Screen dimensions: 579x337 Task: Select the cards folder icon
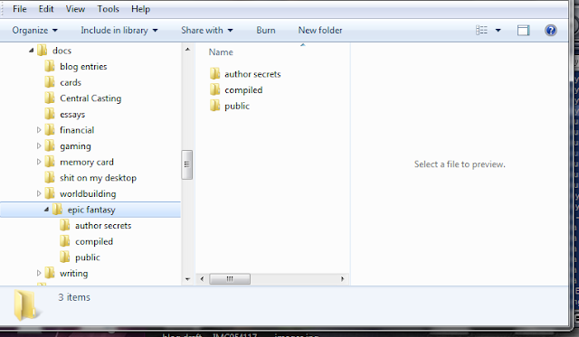(50, 82)
